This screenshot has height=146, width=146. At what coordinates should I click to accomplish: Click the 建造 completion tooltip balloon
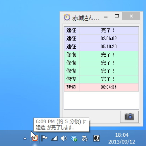(61, 125)
